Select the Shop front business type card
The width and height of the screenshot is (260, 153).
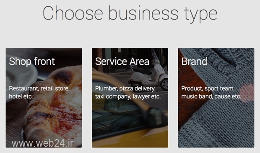point(44,98)
